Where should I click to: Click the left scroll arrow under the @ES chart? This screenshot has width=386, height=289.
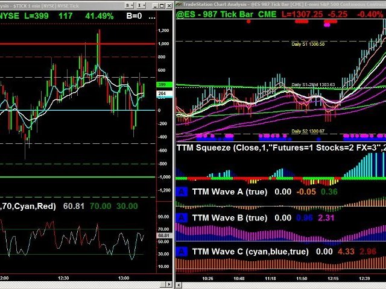(x=179, y=285)
